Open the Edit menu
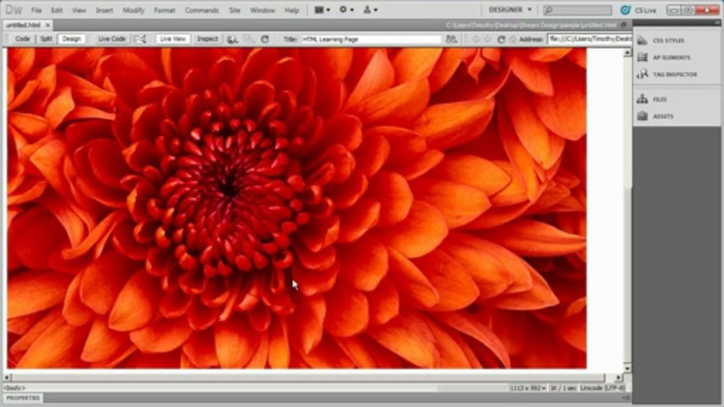The width and height of the screenshot is (724, 407). click(57, 10)
